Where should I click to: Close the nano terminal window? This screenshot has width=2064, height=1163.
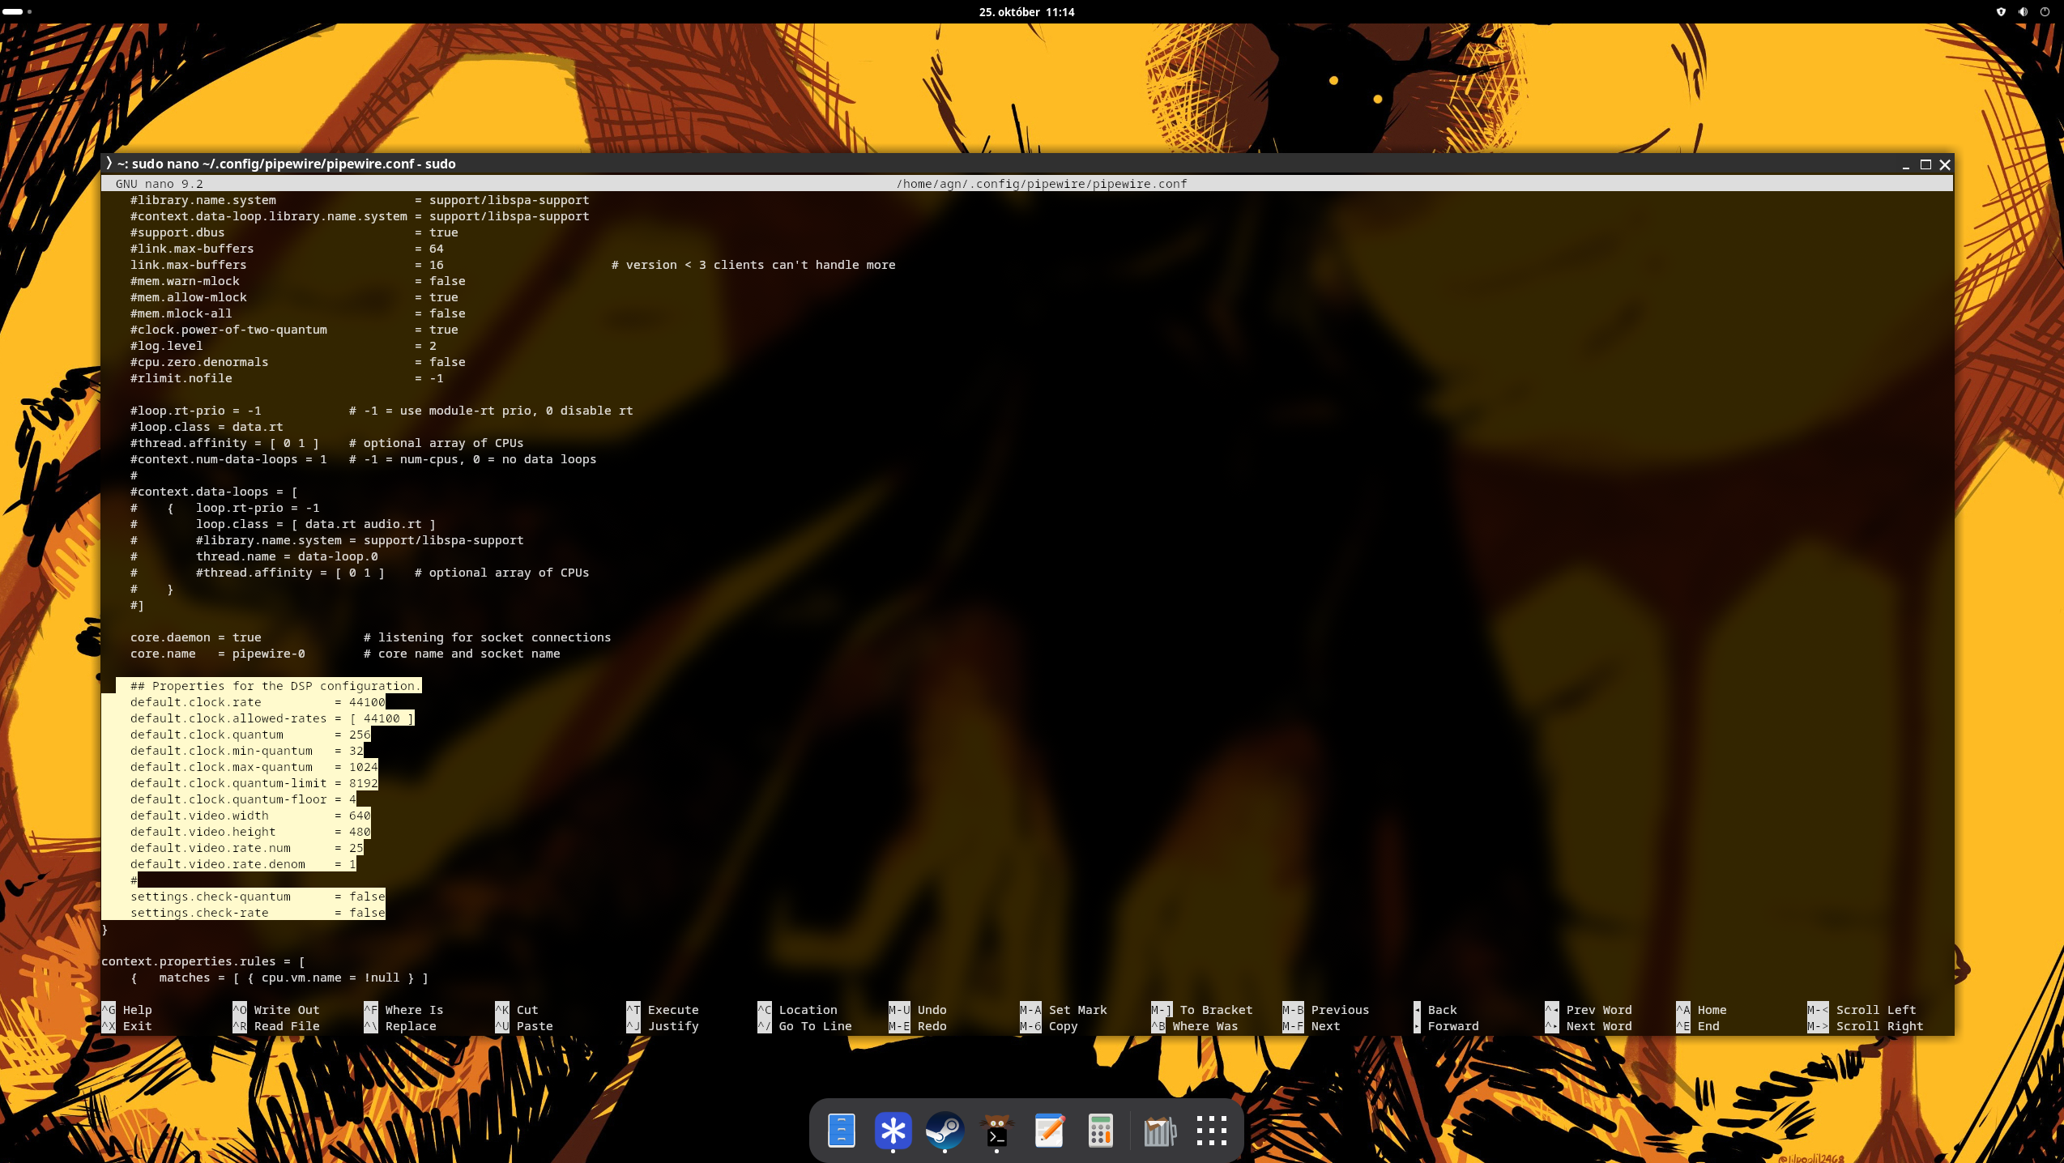pos(1945,164)
